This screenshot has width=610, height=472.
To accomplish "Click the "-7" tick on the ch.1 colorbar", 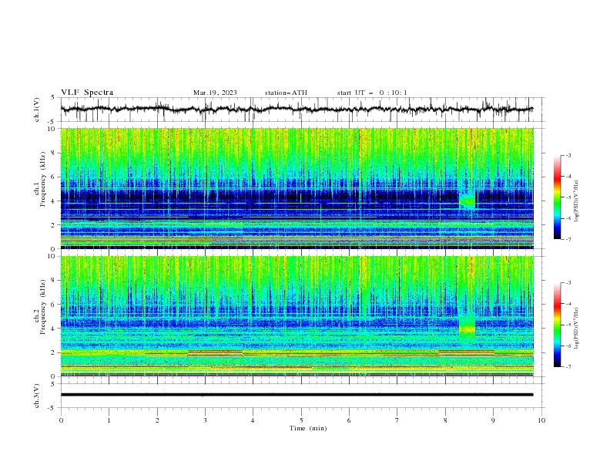I will tap(568, 239).
